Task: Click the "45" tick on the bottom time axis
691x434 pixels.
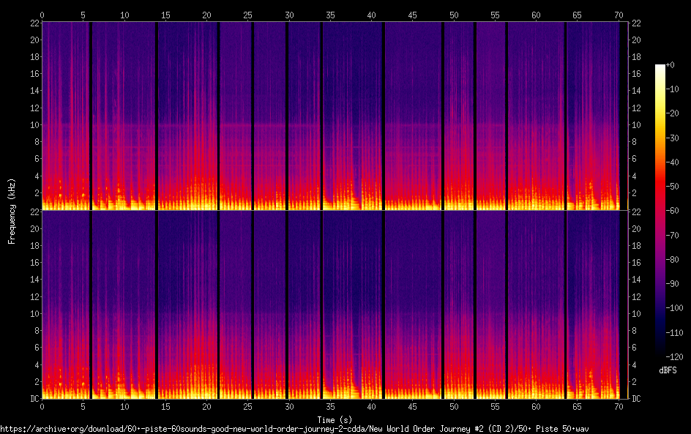Action: point(413,407)
